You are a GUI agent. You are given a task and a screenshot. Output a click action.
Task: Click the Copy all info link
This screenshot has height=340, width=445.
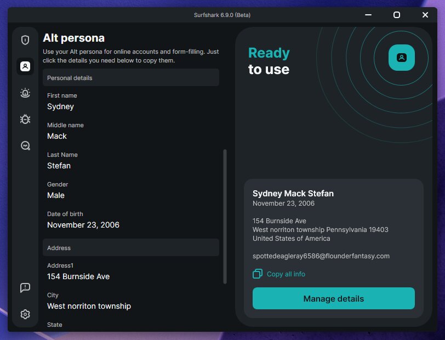coord(284,274)
